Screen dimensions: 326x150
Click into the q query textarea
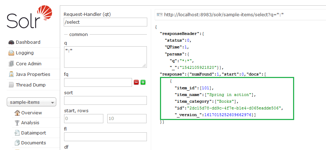105,56
